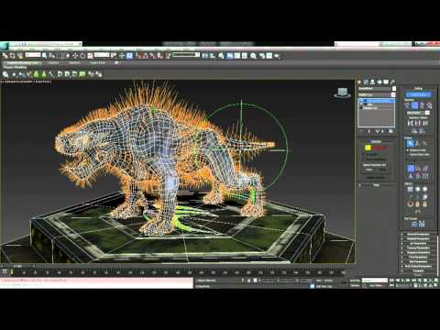This screenshot has width=440, height=330.
Task: Open the named selection sets dropdown
Action: (x=186, y=55)
